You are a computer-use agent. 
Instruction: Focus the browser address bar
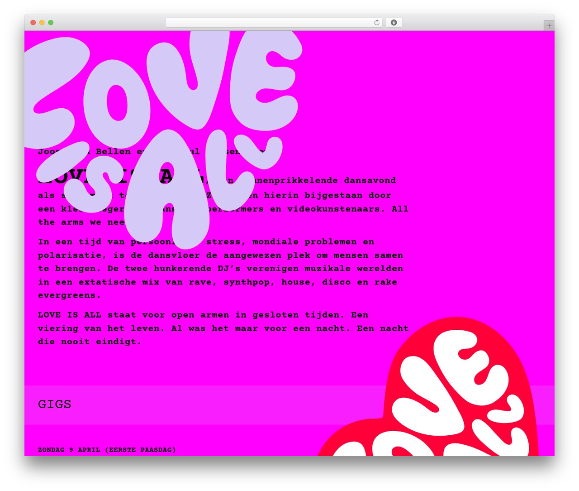[274, 23]
